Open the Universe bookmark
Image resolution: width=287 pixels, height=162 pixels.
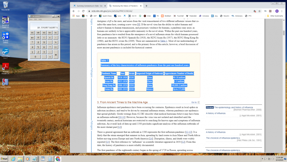tap(204, 16)
